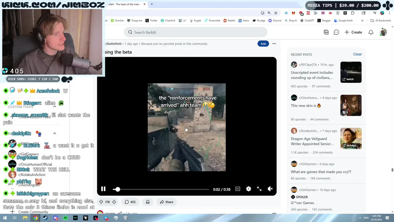Open the Google Earth bookmark
Screen dimensions: 394x222
click(343, 21)
